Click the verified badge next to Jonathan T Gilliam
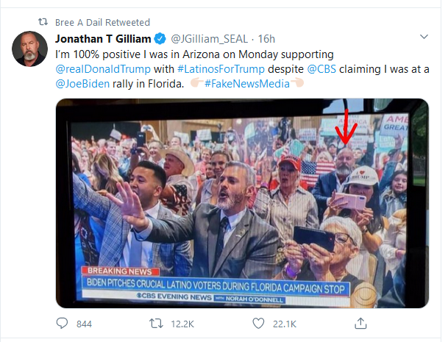Screen dimensions: 448x342 point(160,38)
